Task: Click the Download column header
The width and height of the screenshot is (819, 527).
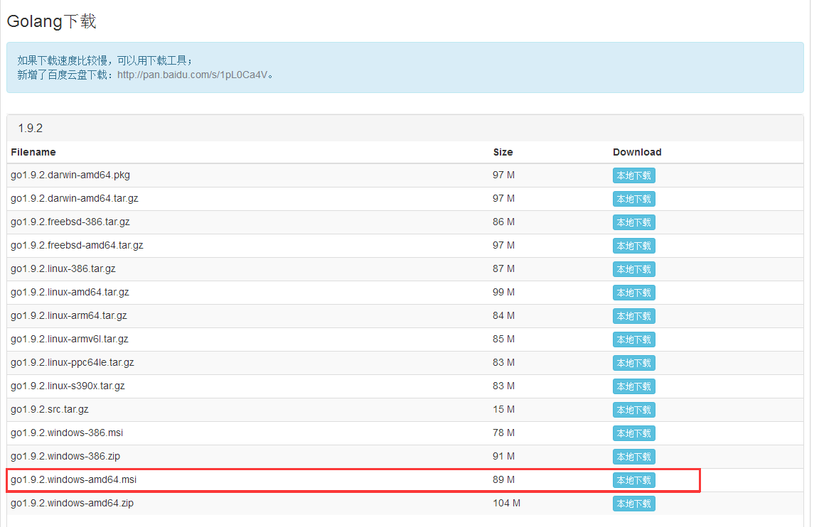Action: click(x=637, y=153)
